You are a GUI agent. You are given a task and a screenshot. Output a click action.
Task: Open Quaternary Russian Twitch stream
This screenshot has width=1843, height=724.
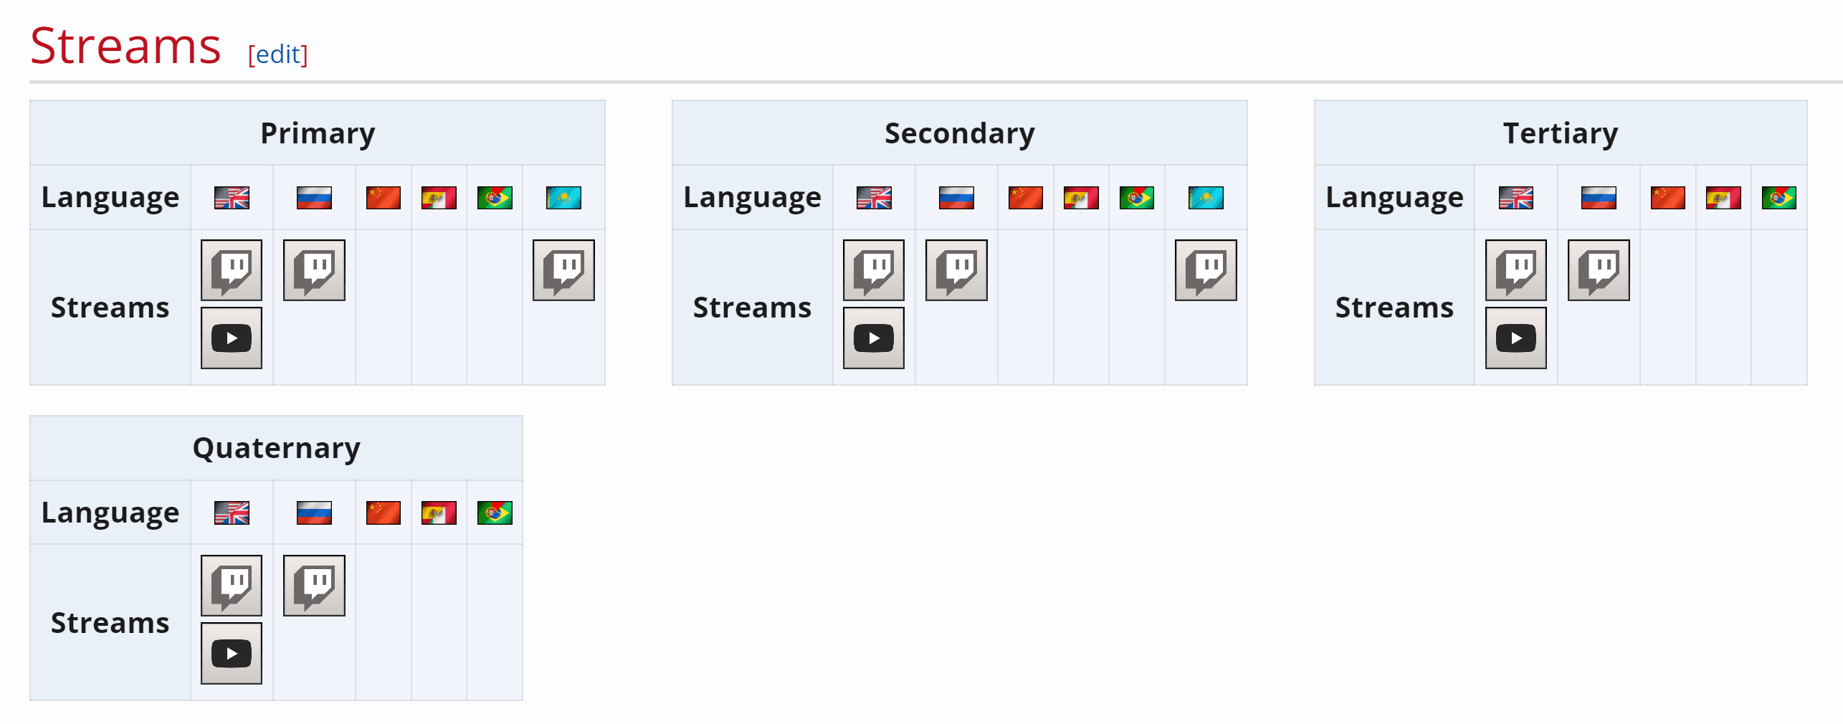314,586
